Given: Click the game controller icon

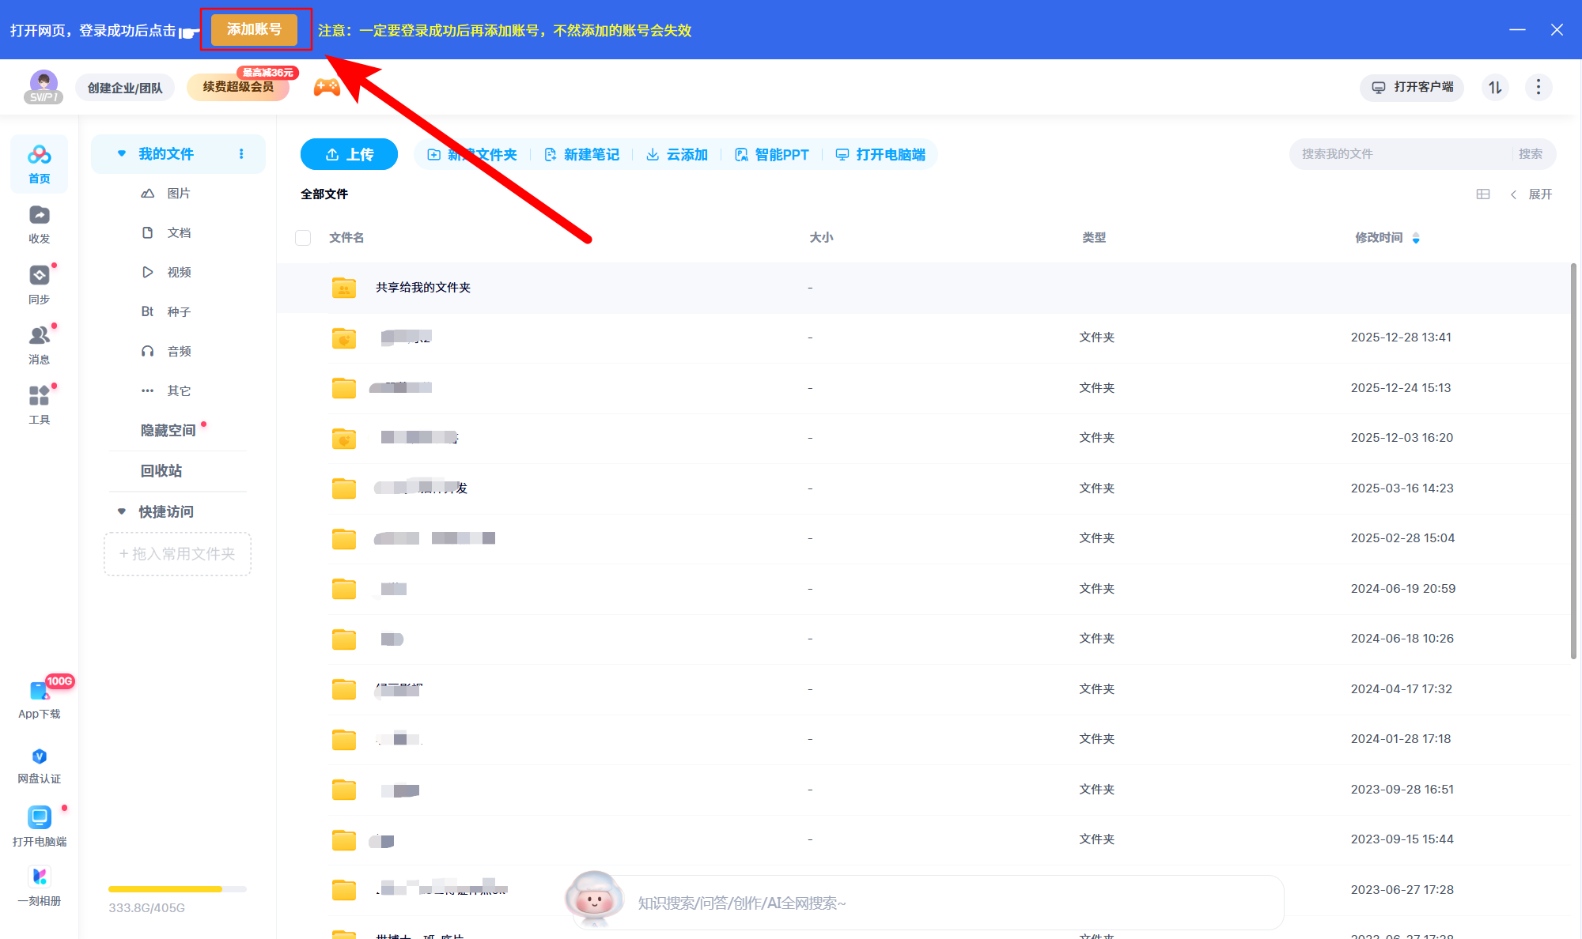Looking at the screenshot, I should click(327, 87).
